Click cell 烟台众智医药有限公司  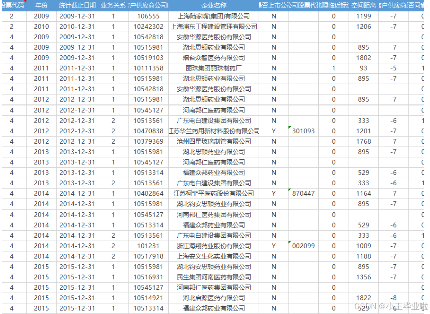coord(213,58)
